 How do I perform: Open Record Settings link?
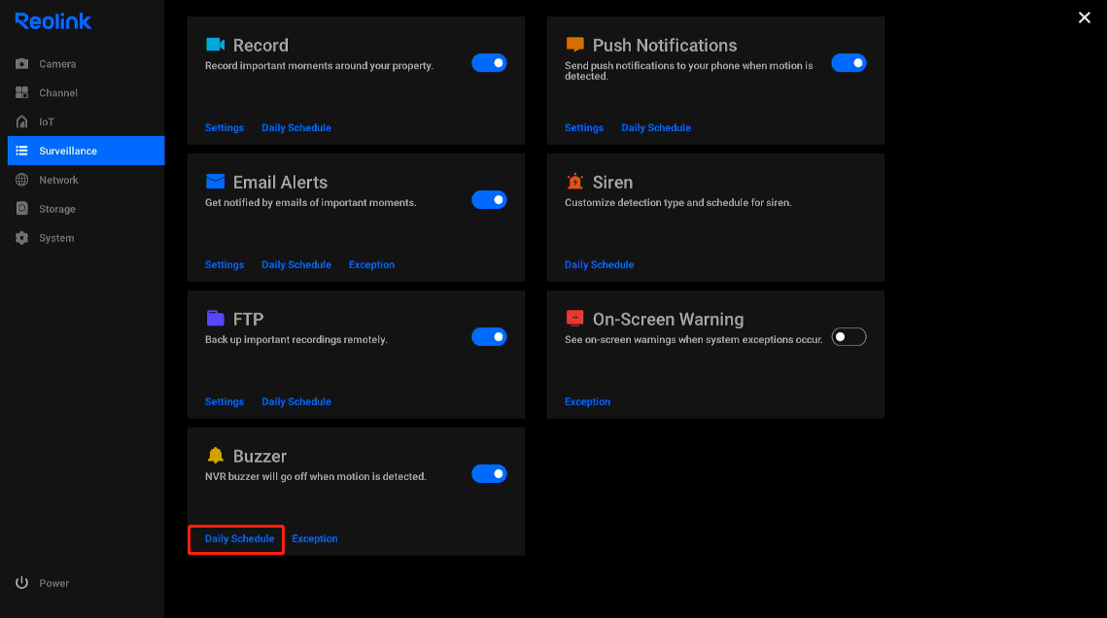[x=225, y=127]
